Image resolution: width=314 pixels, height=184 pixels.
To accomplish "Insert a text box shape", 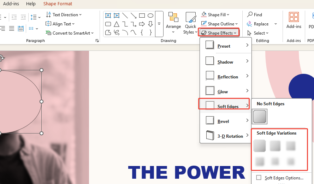I will [108, 16].
